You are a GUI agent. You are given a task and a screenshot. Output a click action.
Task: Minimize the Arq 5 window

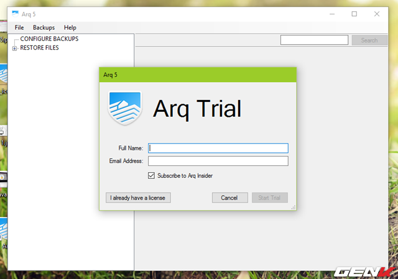point(328,14)
